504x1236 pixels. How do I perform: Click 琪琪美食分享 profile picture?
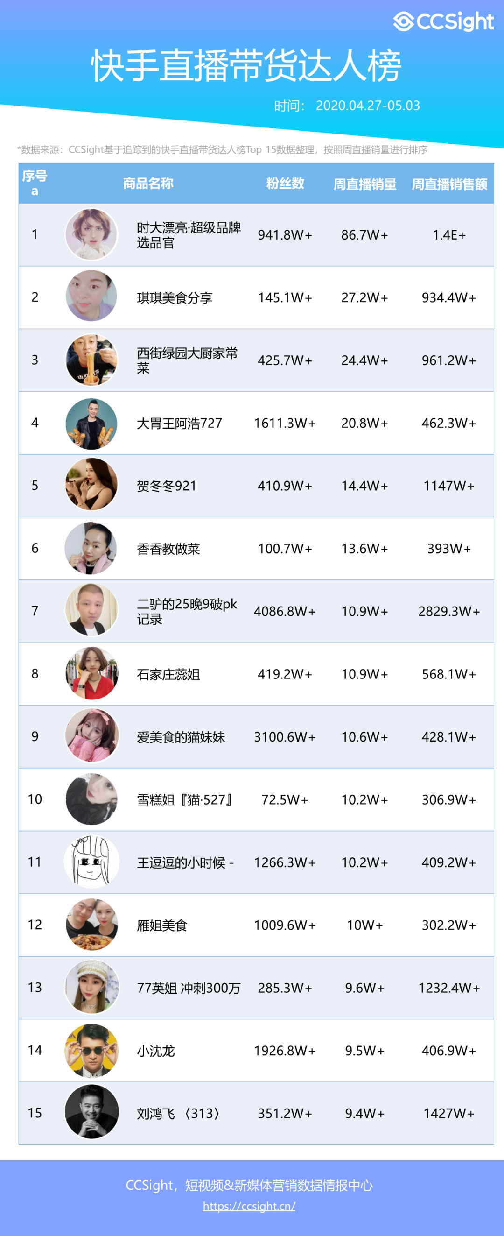(91, 296)
